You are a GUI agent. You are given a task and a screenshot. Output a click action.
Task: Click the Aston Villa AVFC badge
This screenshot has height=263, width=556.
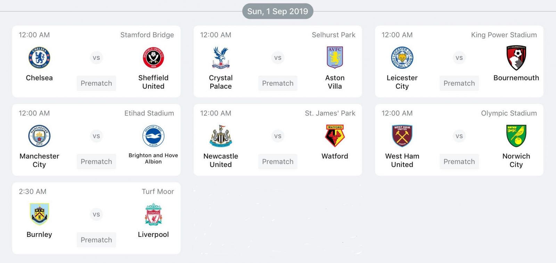coord(335,58)
